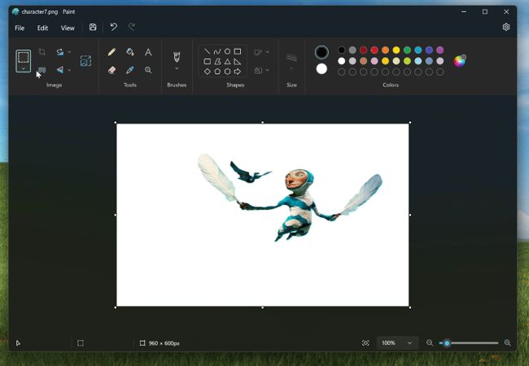529x366 pixels.
Task: Click the Undo button
Action: 114,27
